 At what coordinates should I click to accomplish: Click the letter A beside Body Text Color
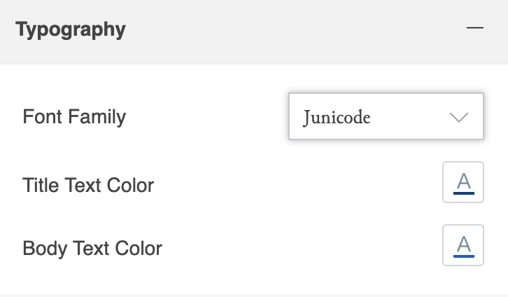point(463,243)
